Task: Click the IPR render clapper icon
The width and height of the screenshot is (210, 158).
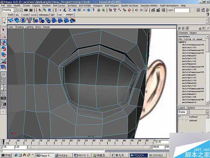Action: click(x=158, y=10)
